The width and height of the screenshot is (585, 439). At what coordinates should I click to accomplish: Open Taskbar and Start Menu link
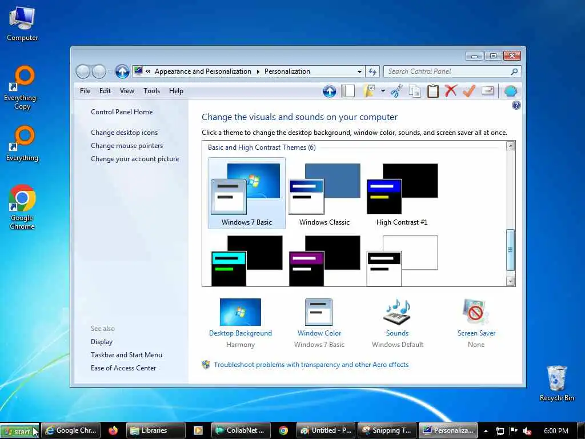tap(126, 355)
